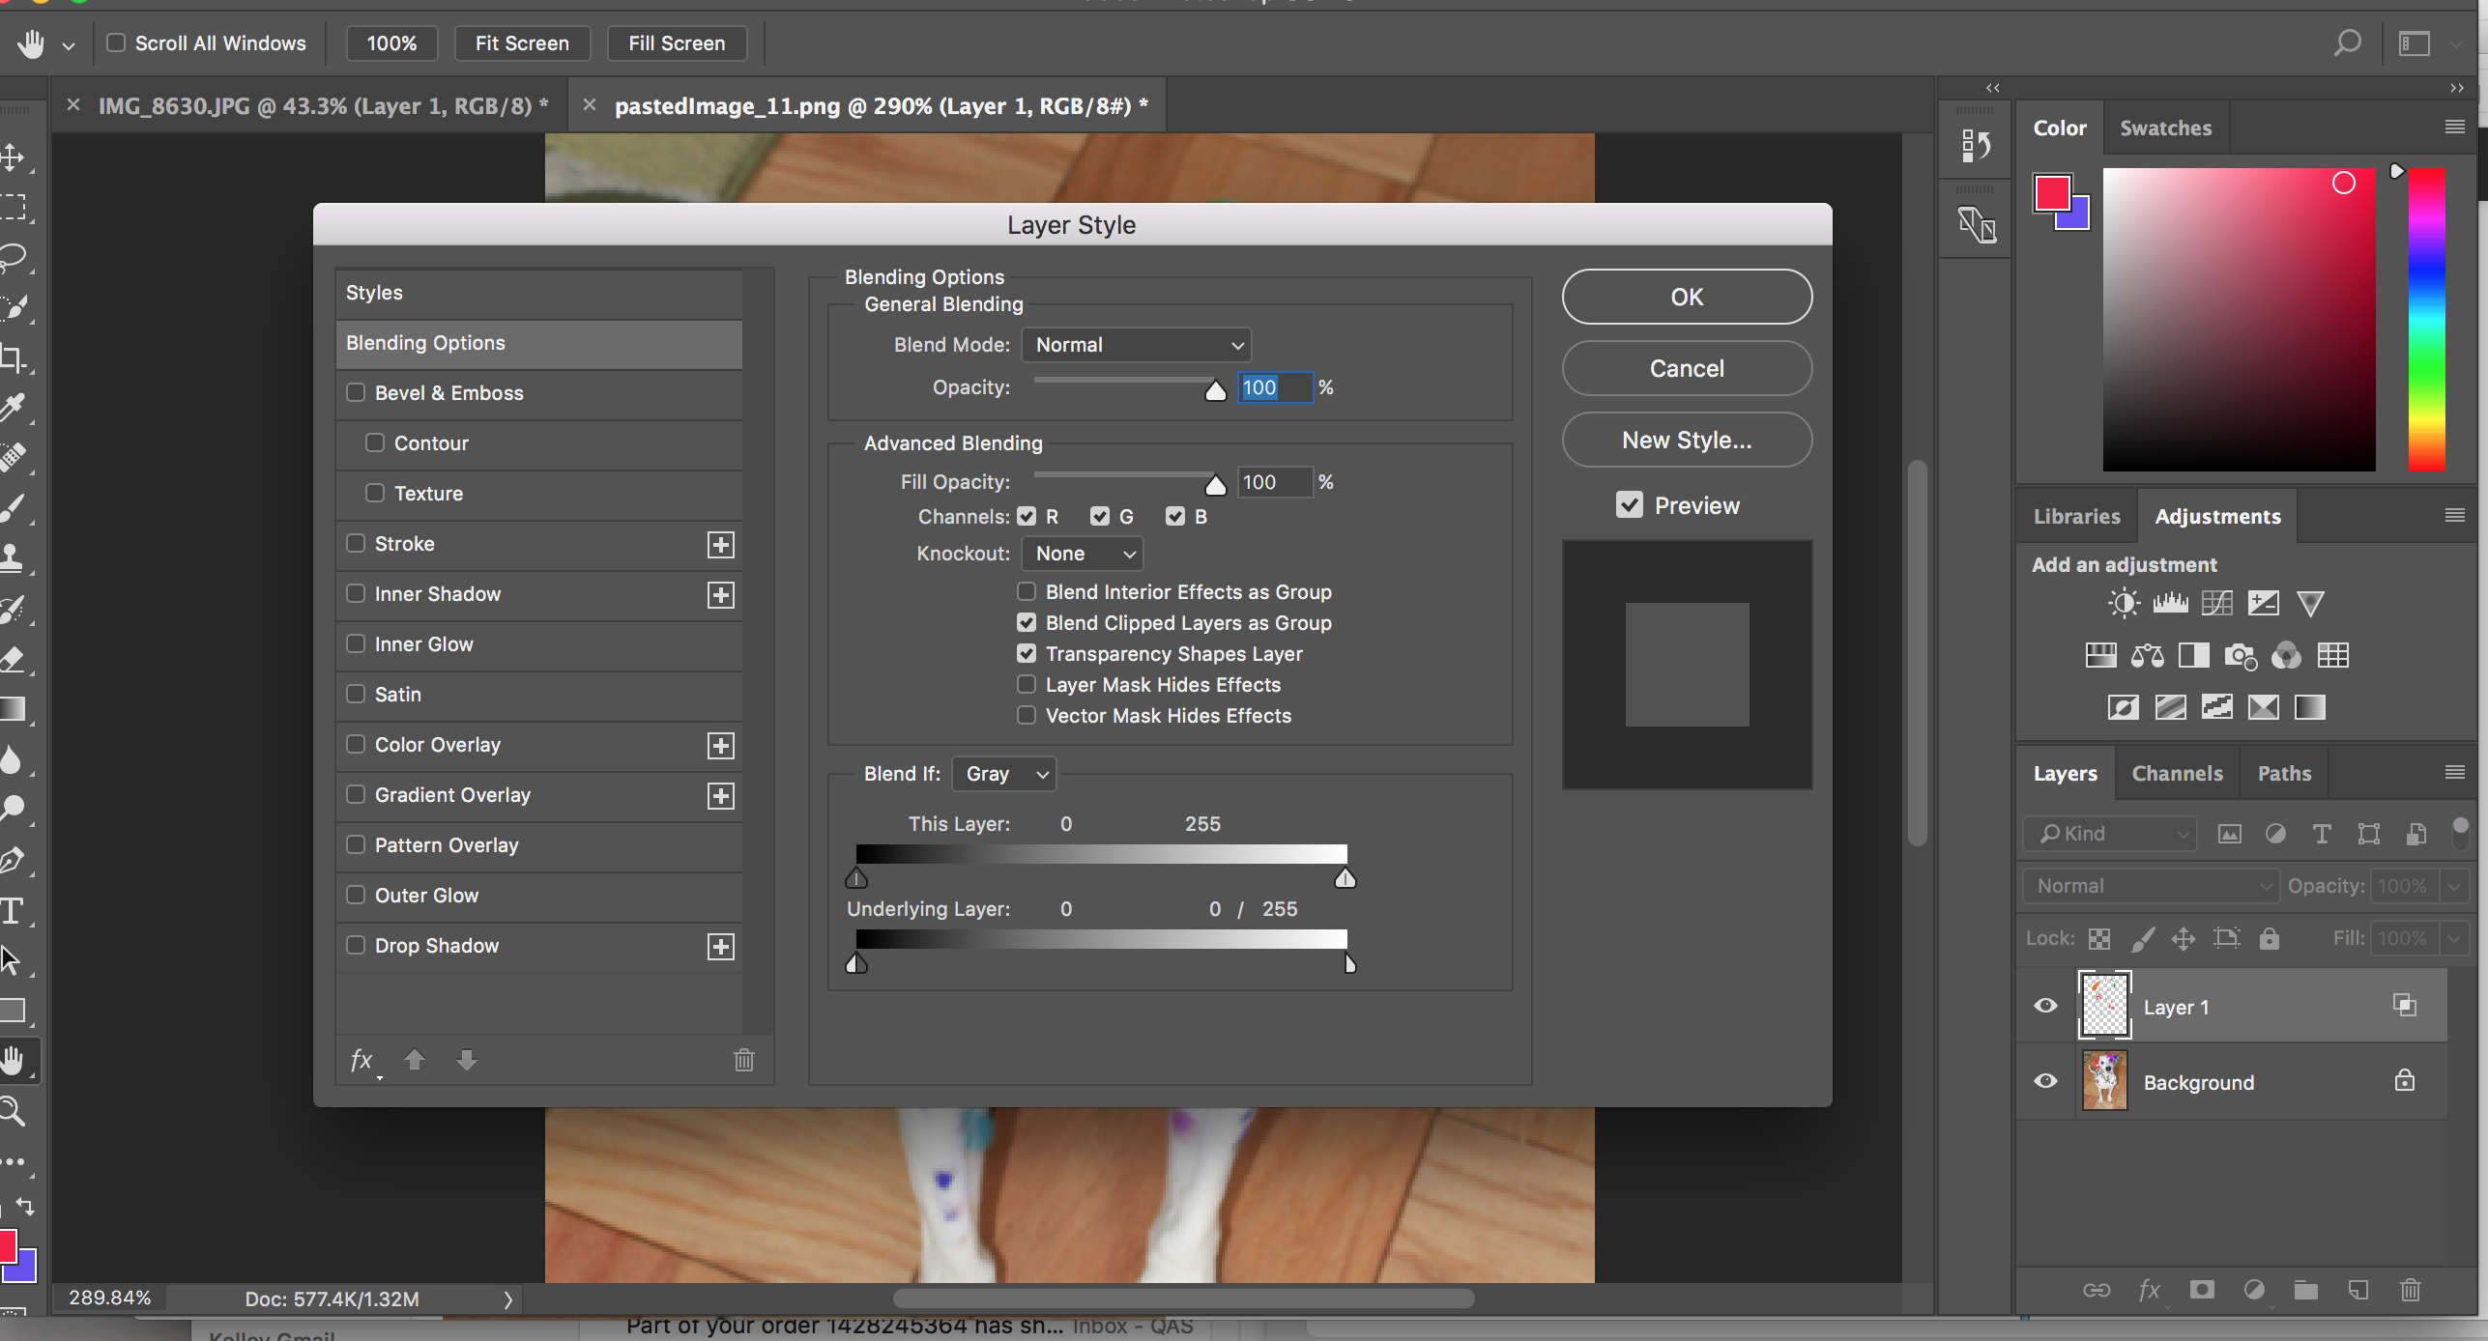This screenshot has width=2488, height=1341.
Task: Open the Blend If Gray dropdown
Action: pos(1004,774)
